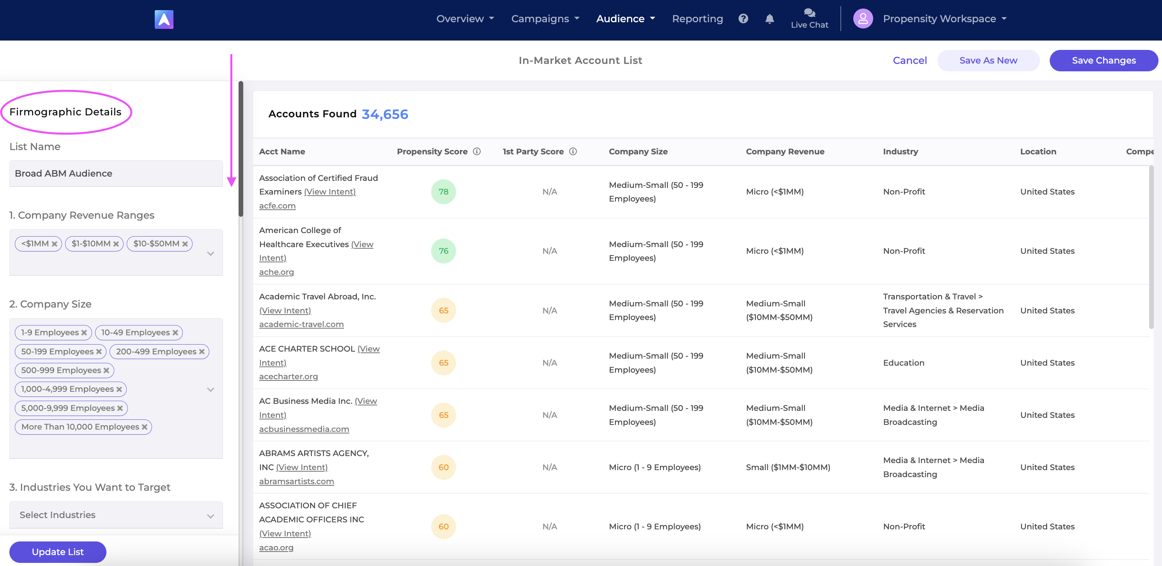Click the accounts table vertical scrollbar

coord(1151,247)
